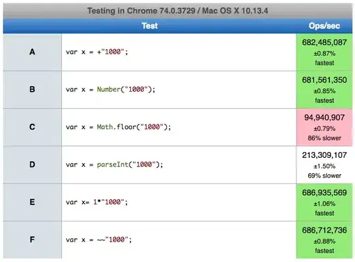Select the row label C
This screenshot has width=355, height=262.
(x=32, y=127)
